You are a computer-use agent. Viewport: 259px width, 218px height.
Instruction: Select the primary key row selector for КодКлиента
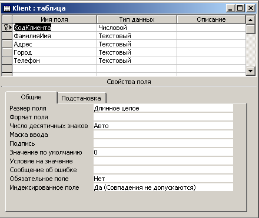(7, 28)
